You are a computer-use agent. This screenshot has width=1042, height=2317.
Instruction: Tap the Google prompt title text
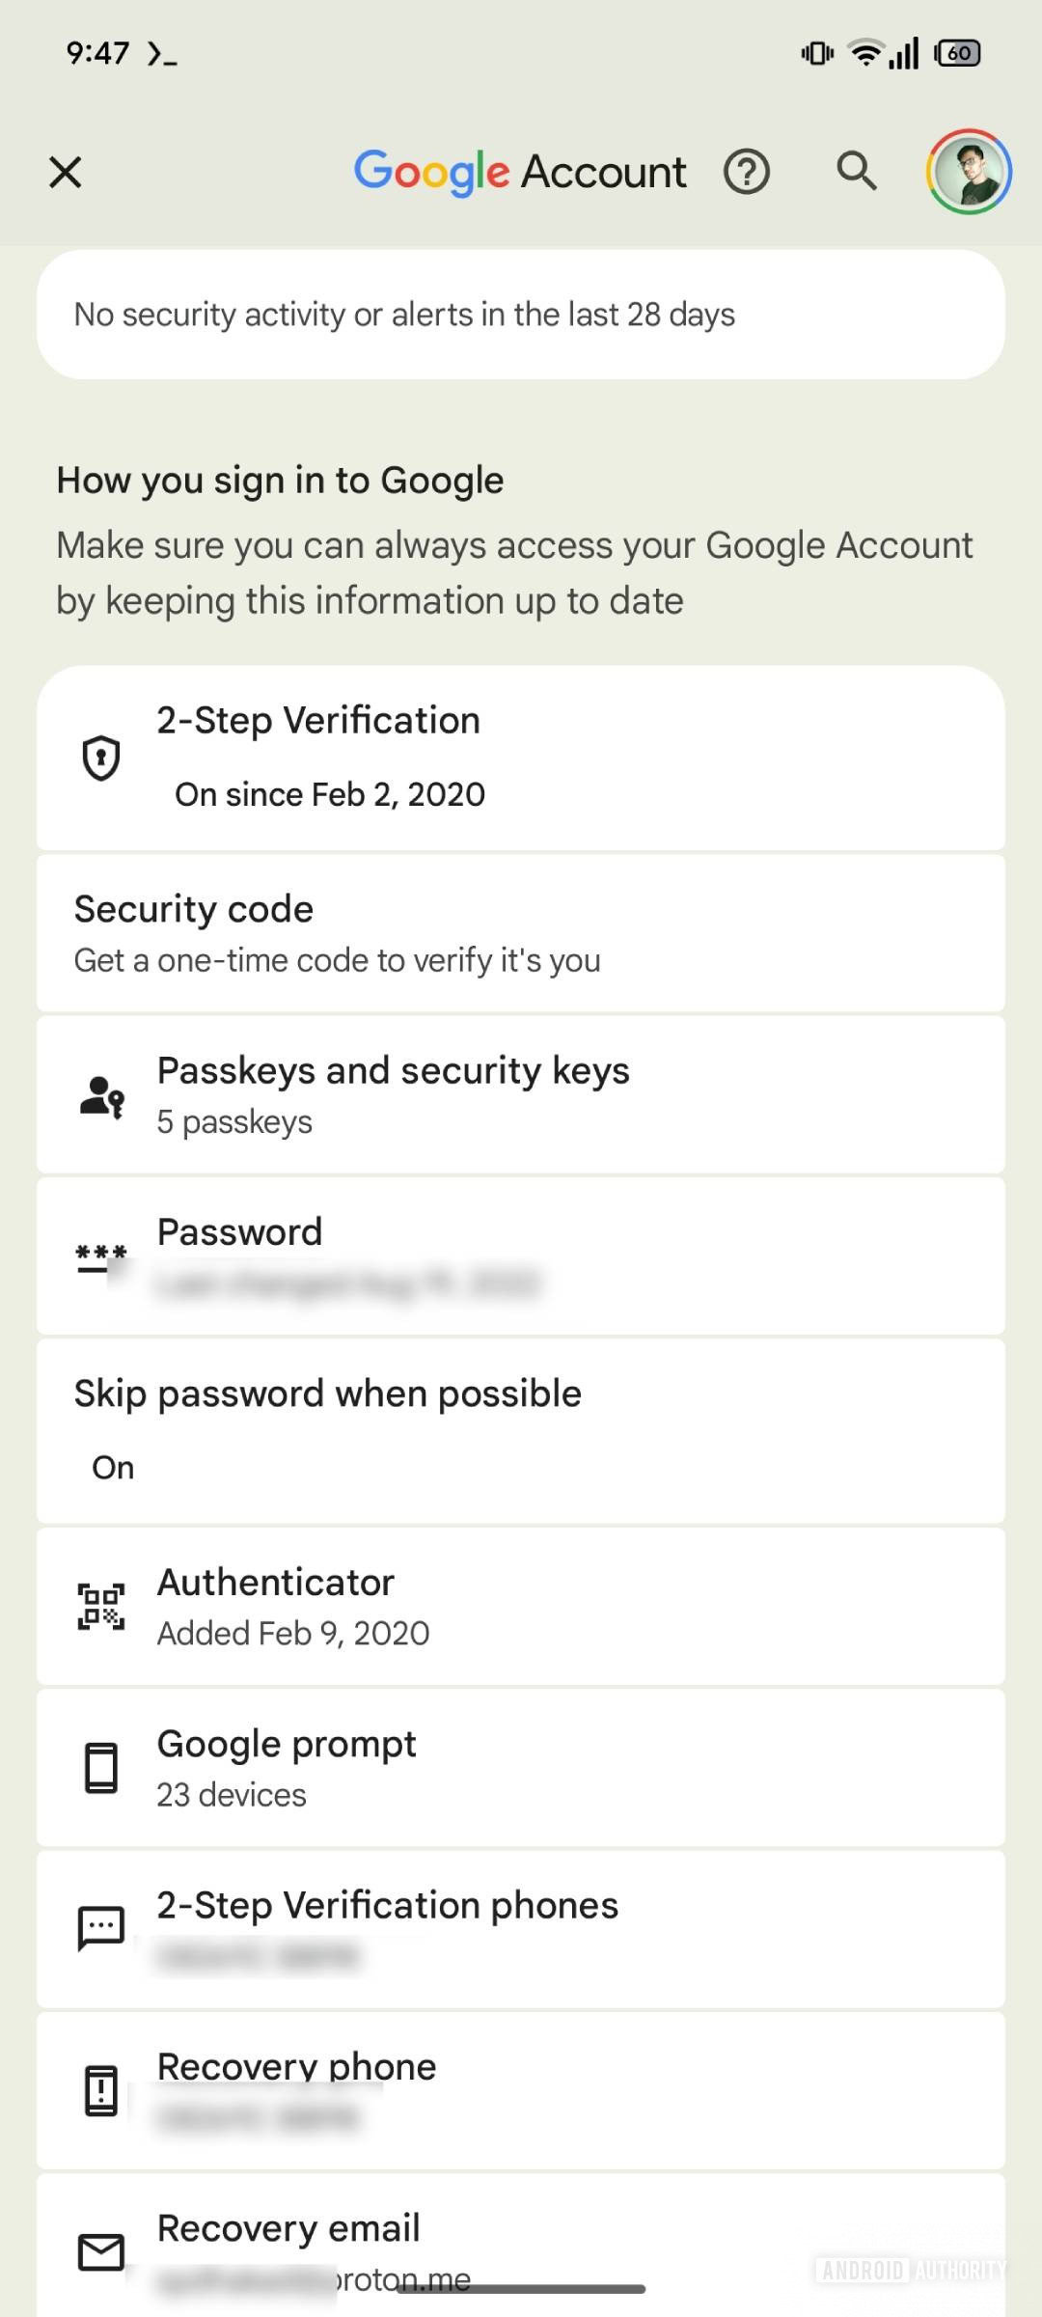pyautogui.click(x=287, y=1744)
